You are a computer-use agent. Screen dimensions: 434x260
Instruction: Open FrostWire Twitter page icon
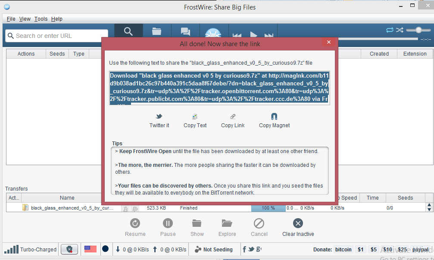(251, 249)
